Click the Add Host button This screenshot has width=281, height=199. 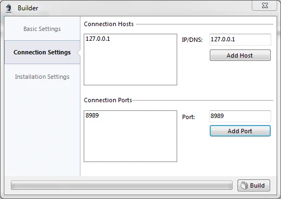tap(240, 55)
